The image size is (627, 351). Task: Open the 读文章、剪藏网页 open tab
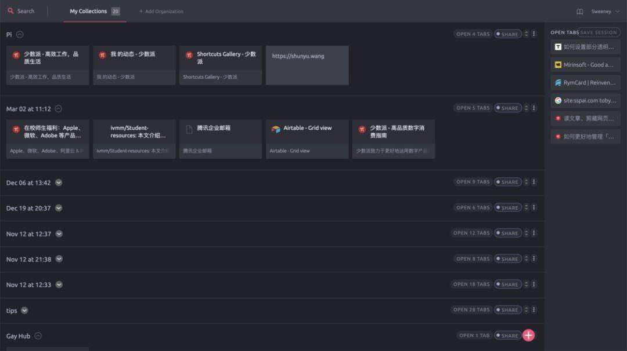pyautogui.click(x=585, y=119)
